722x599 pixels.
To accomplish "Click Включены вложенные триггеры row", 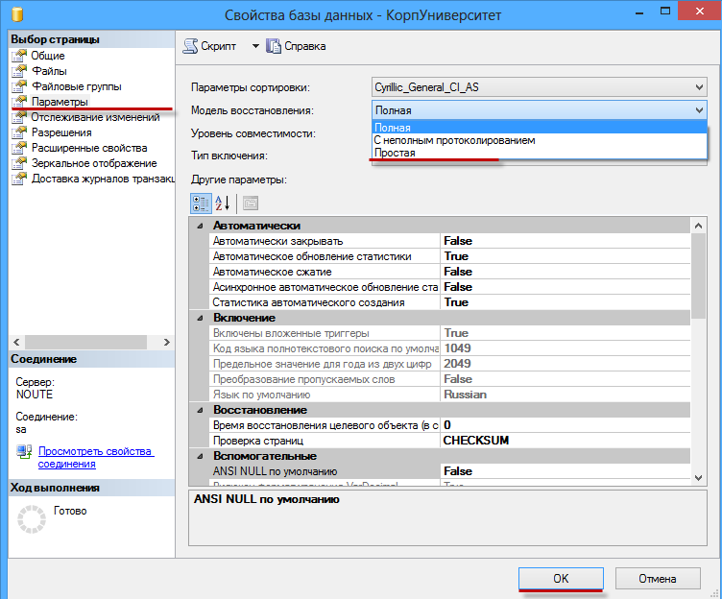I will [449, 333].
